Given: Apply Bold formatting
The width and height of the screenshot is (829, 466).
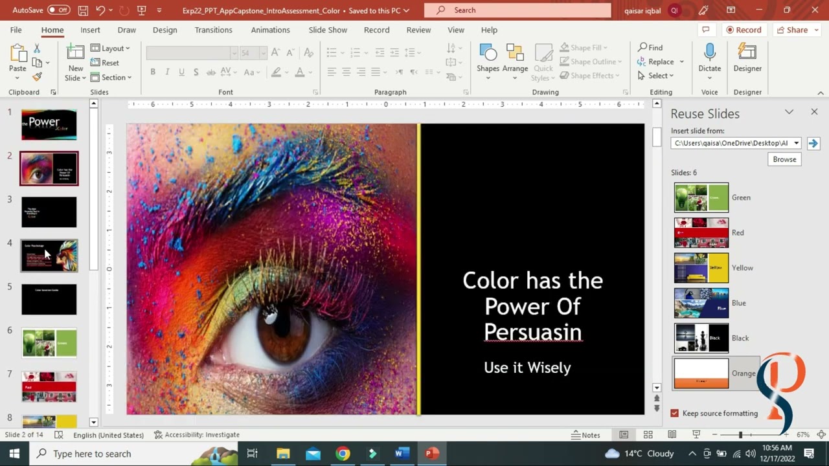Looking at the screenshot, I should 153,72.
